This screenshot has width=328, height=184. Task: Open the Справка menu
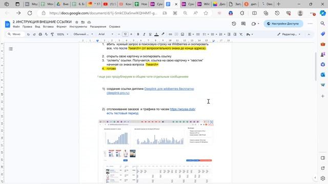(x=115, y=27)
